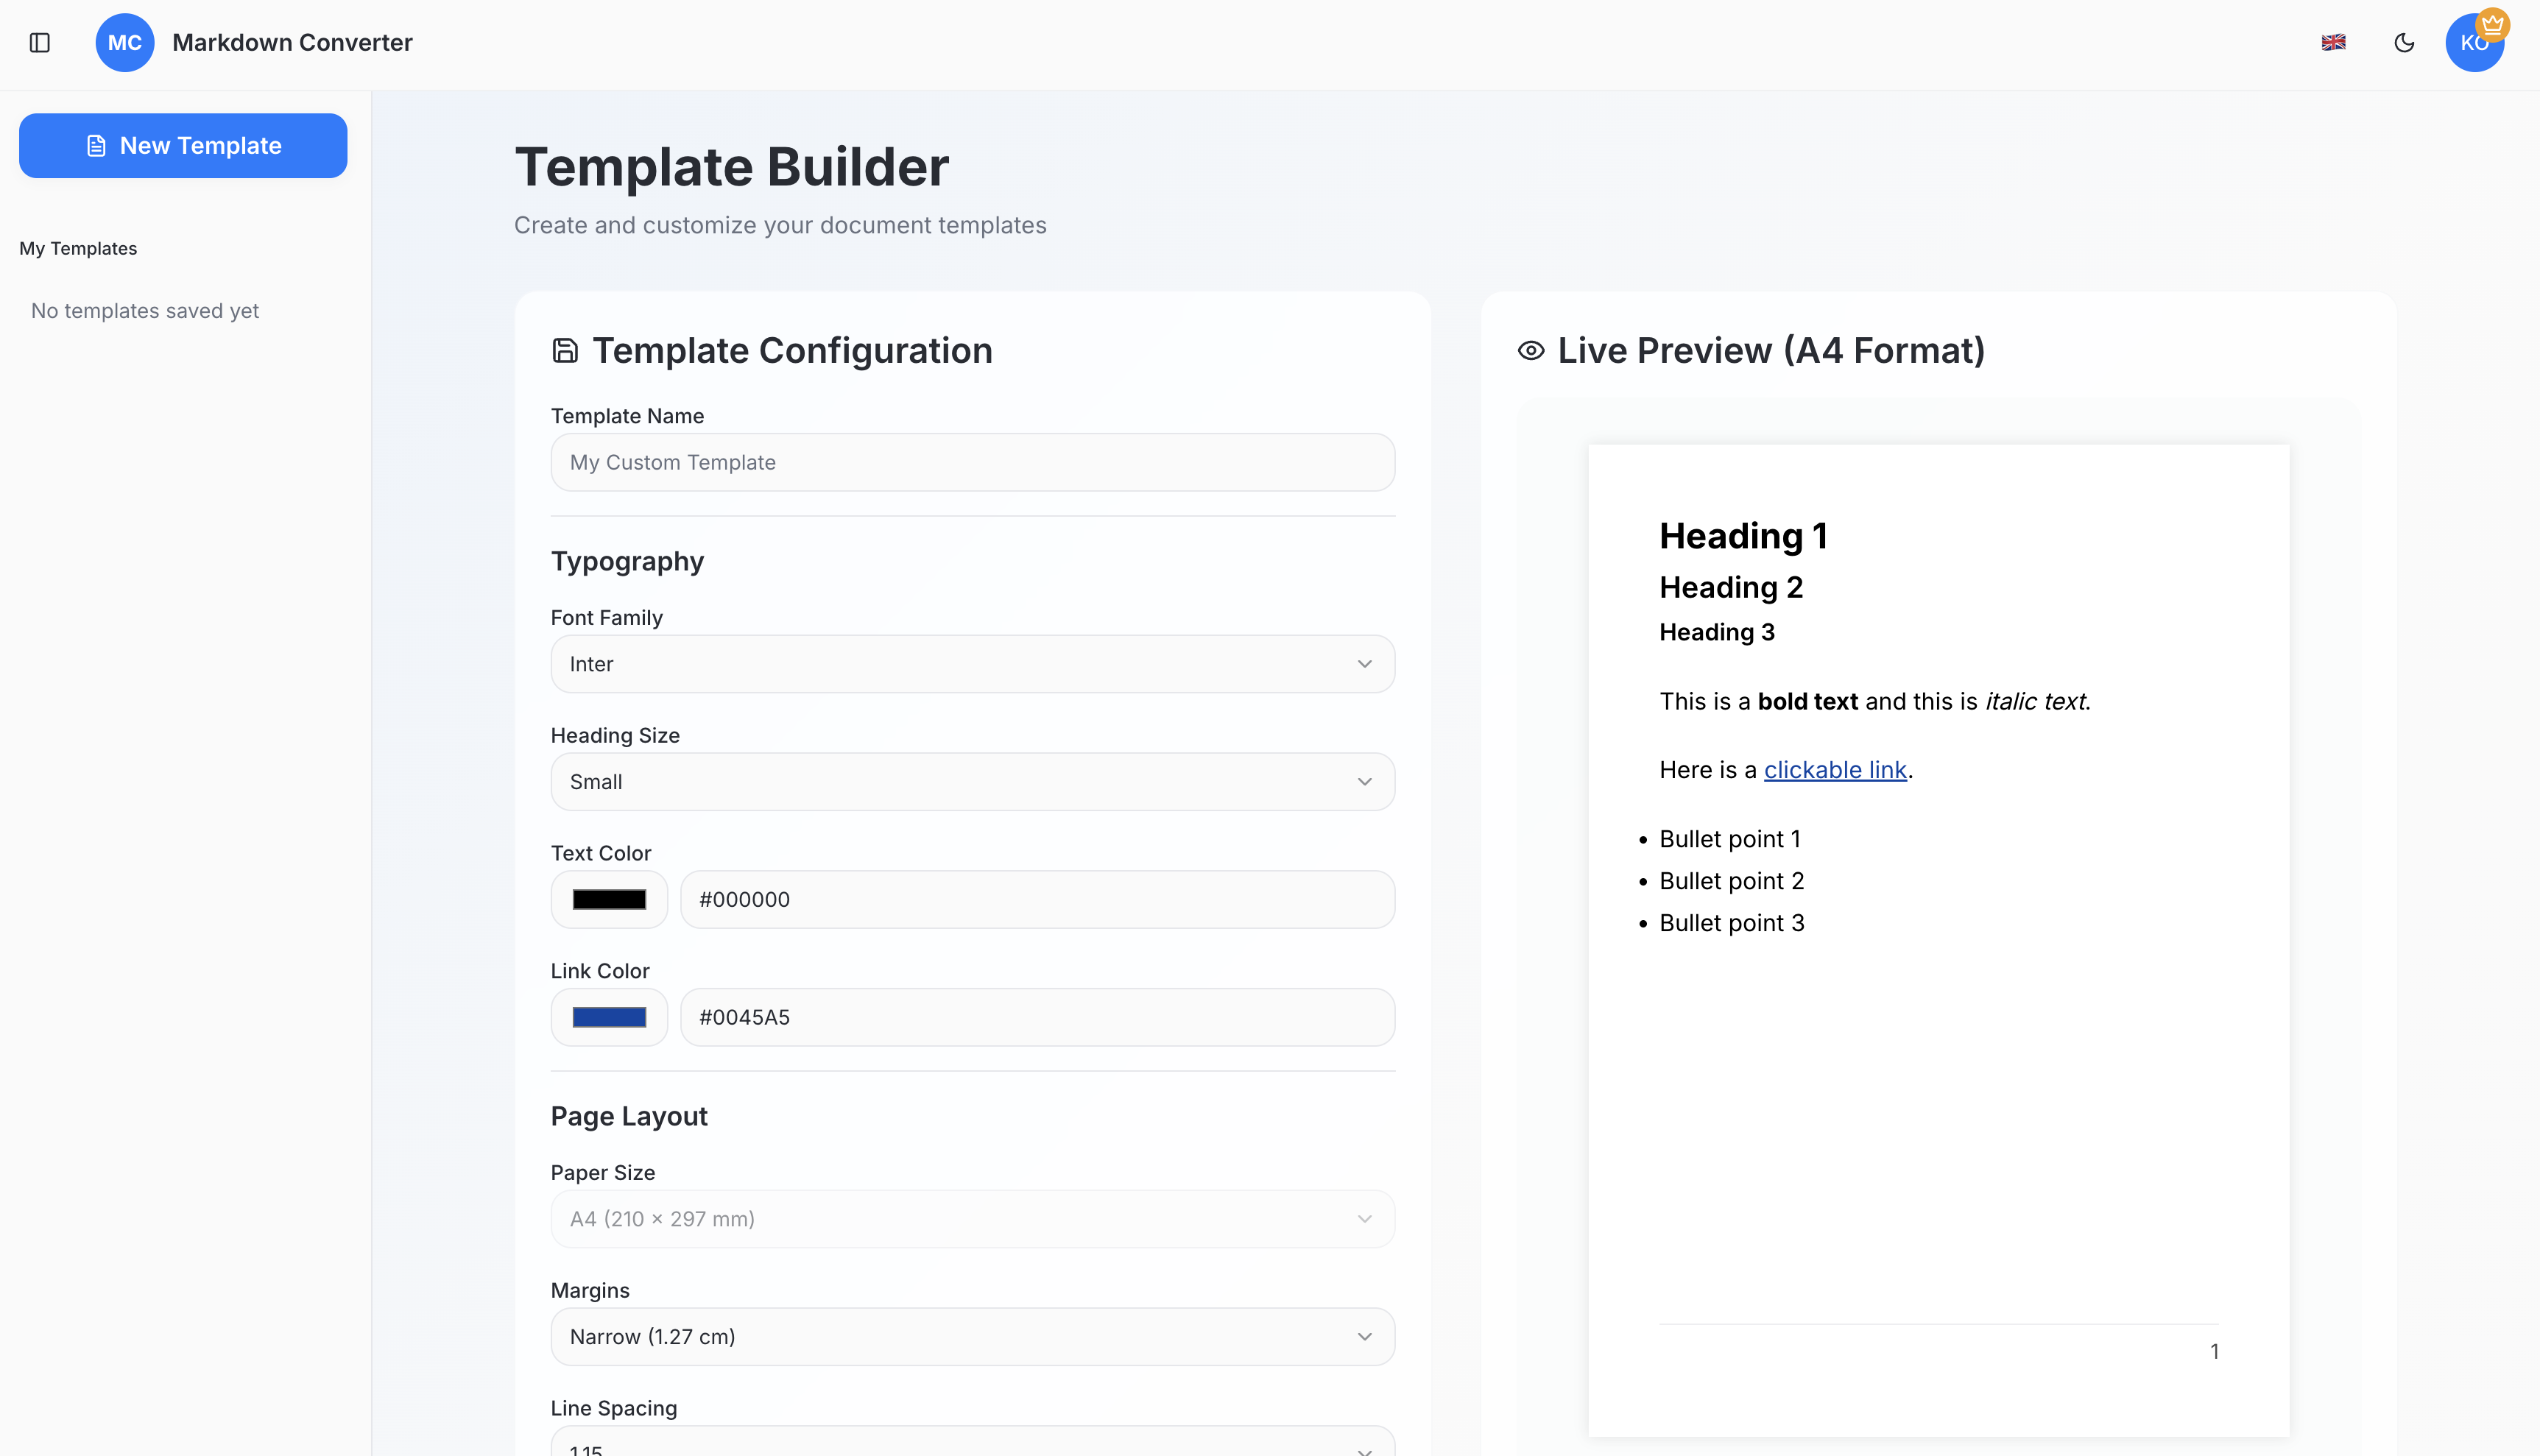Viewport: 2540px width, 1456px height.
Task: Click the eye icon beside Live Preview
Action: 1530,350
